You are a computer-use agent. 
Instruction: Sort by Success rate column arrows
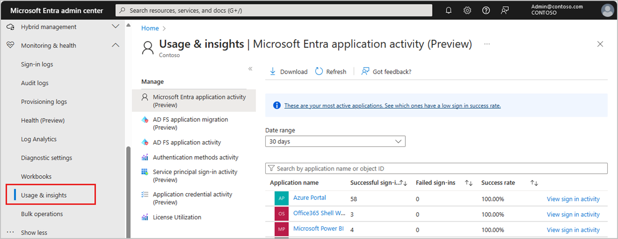click(x=534, y=183)
